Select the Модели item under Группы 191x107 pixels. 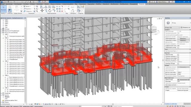7,97
